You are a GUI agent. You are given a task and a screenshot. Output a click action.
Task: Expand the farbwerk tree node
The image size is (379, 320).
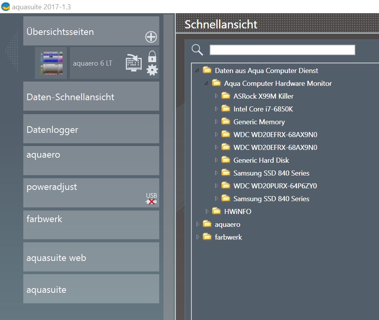198,237
